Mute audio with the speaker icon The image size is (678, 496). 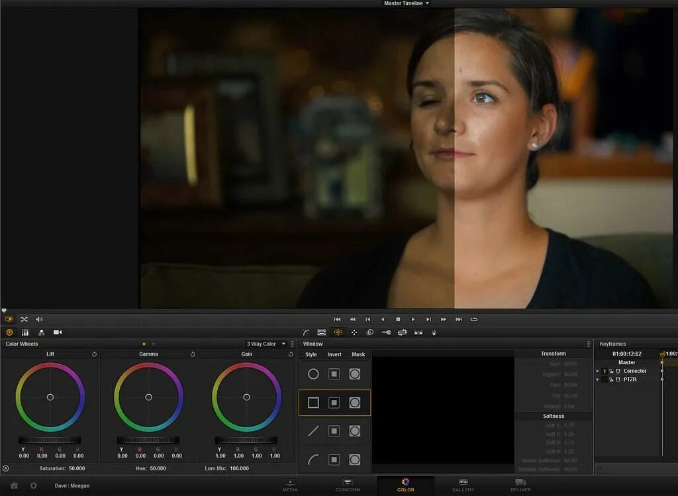39,319
